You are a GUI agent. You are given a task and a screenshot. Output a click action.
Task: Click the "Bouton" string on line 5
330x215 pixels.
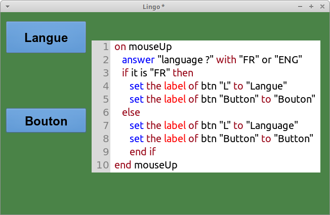(x=295, y=99)
